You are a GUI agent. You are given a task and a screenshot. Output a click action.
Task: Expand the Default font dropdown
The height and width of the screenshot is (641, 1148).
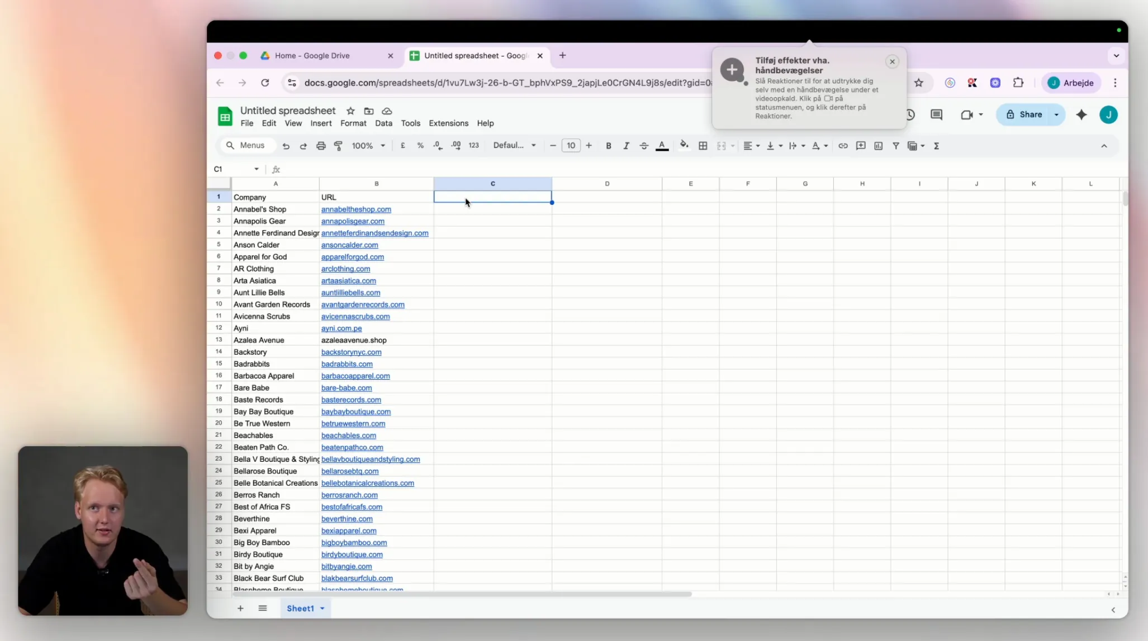tap(514, 146)
